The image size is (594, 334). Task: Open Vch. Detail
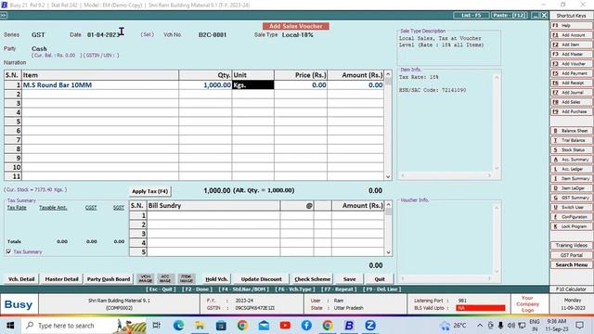[x=21, y=279]
